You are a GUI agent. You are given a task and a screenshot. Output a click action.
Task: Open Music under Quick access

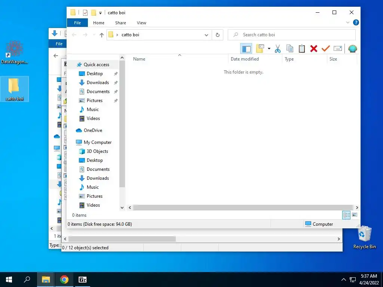pyautogui.click(x=93, y=109)
